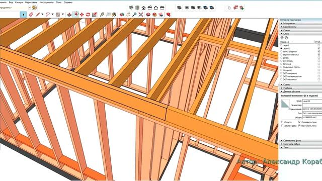Uncheck Принимать тени checkbox
The height and width of the screenshot is (181, 322).
tap(299, 125)
